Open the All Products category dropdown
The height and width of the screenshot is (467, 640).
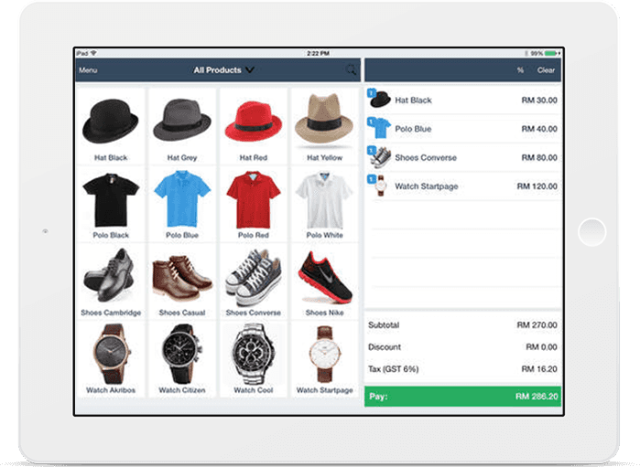223,69
